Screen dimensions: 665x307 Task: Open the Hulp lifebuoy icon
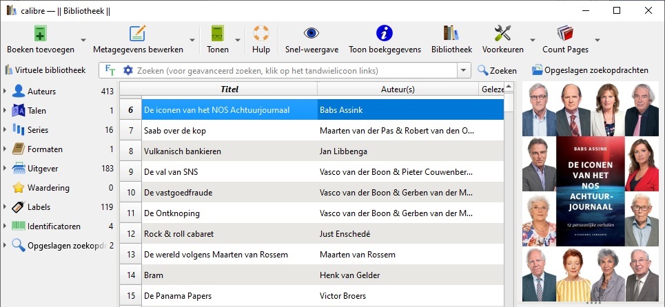point(261,33)
